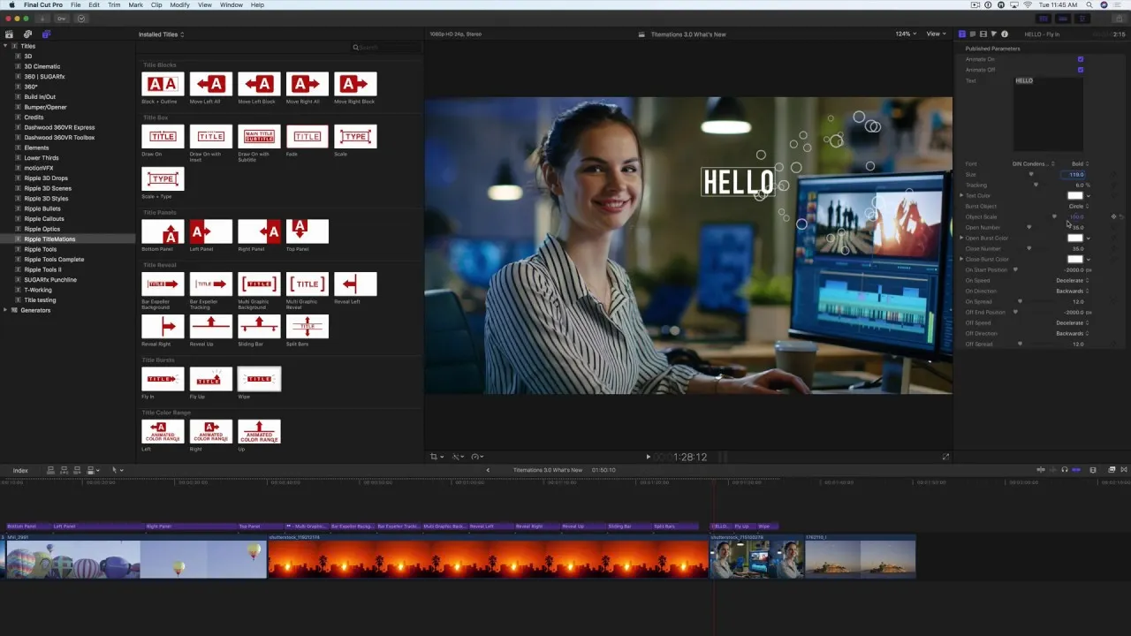Show the Effects browser icon
Screen dimensions: 1131x636
(x=1112, y=470)
